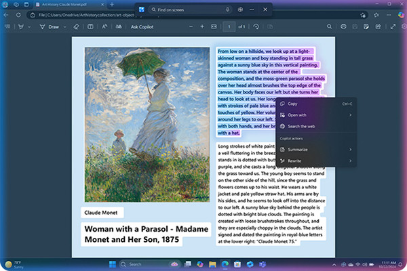Image resolution: width=407 pixels, height=271 pixels.
Task: Rotate the PDF page
Action: click(256, 26)
